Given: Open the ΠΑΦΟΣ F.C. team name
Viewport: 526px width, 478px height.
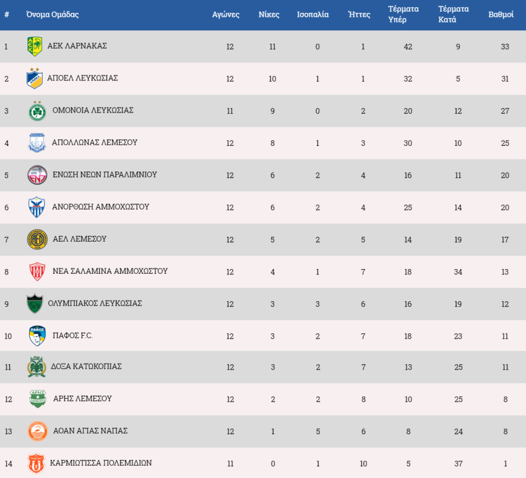Looking at the screenshot, I should pyautogui.click(x=73, y=336).
